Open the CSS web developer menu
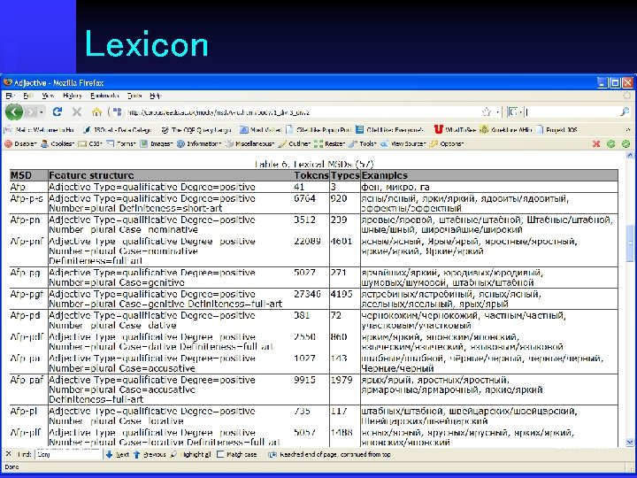 (x=90, y=143)
